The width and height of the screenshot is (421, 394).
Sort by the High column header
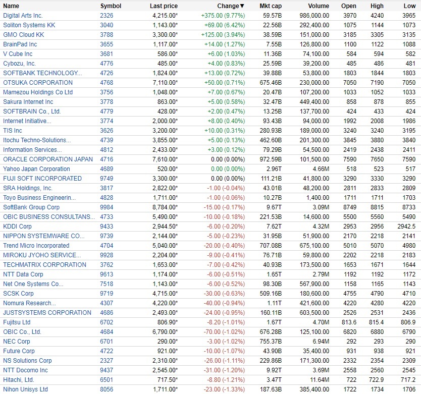pyautogui.click(x=377, y=6)
